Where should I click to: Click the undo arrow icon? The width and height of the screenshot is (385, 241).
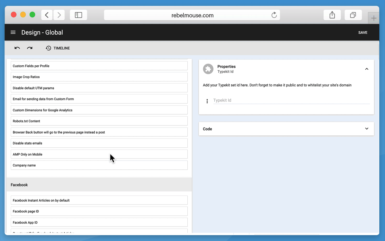point(17,48)
